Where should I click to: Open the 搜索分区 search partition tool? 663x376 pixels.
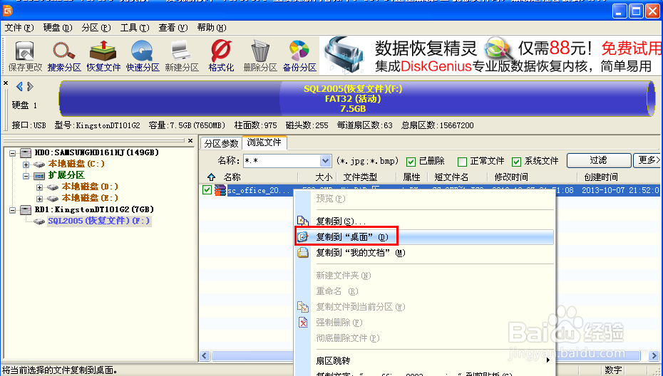(64, 56)
